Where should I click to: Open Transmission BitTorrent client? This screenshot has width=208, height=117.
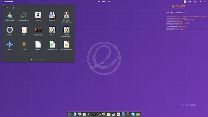coord(66,17)
